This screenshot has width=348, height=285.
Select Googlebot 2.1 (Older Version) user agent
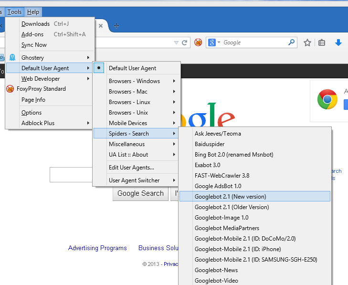point(255,207)
